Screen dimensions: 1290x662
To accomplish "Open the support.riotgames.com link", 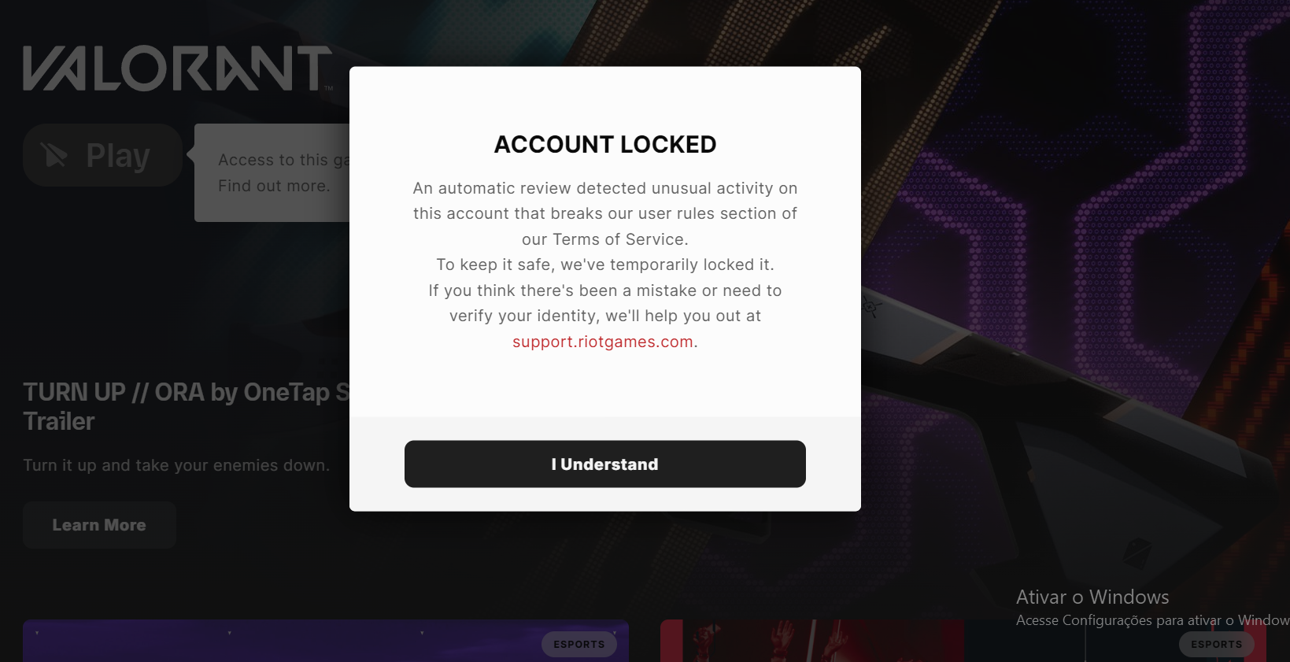I will tap(602, 342).
